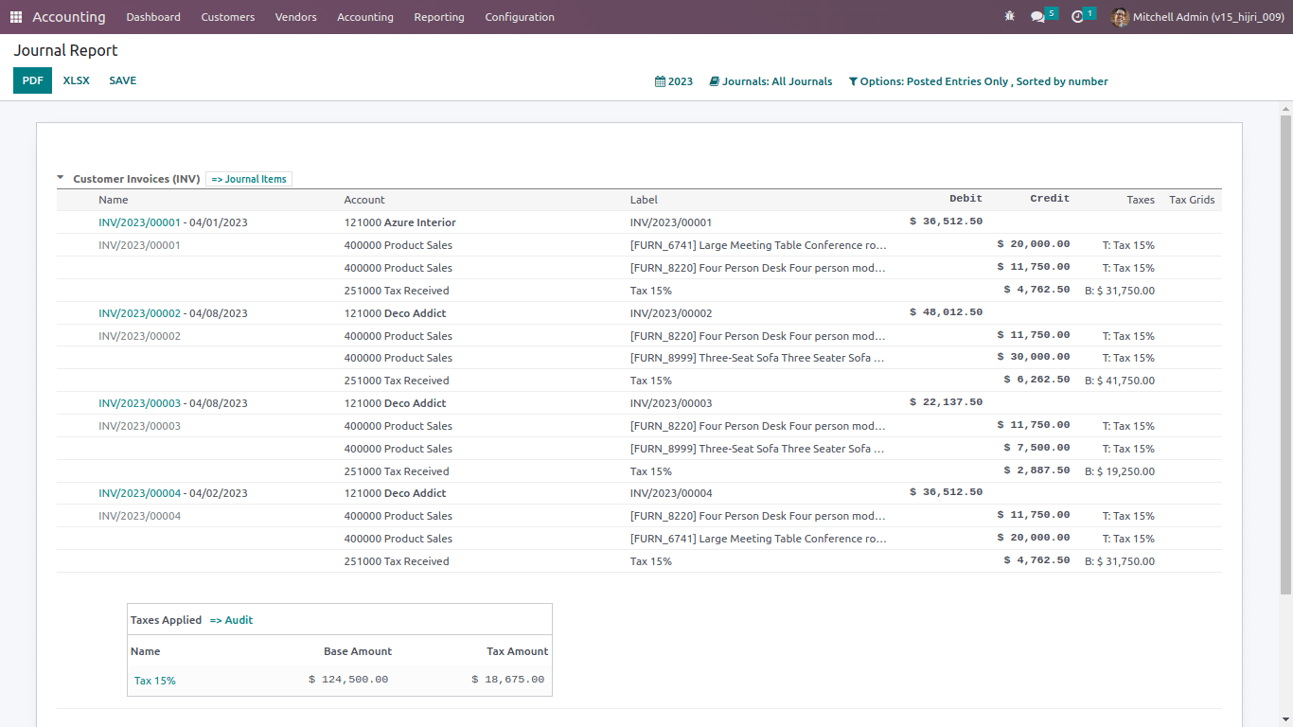
Task: Click the credit amount $ 6,262.50
Action: point(1037,380)
